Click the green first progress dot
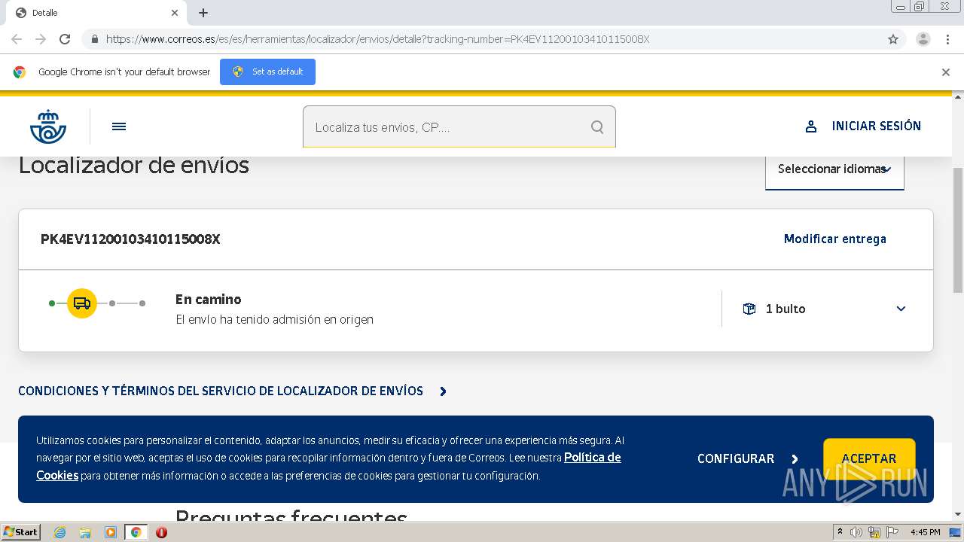 [x=52, y=303]
